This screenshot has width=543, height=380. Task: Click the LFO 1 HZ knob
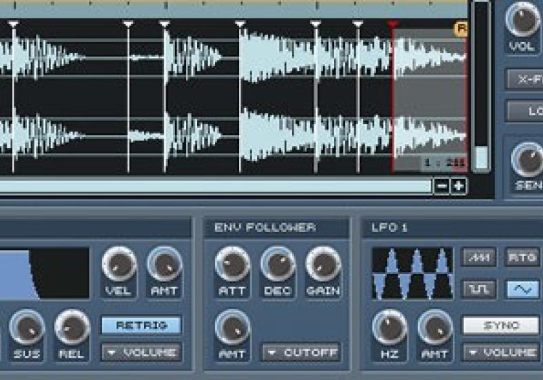[390, 327]
